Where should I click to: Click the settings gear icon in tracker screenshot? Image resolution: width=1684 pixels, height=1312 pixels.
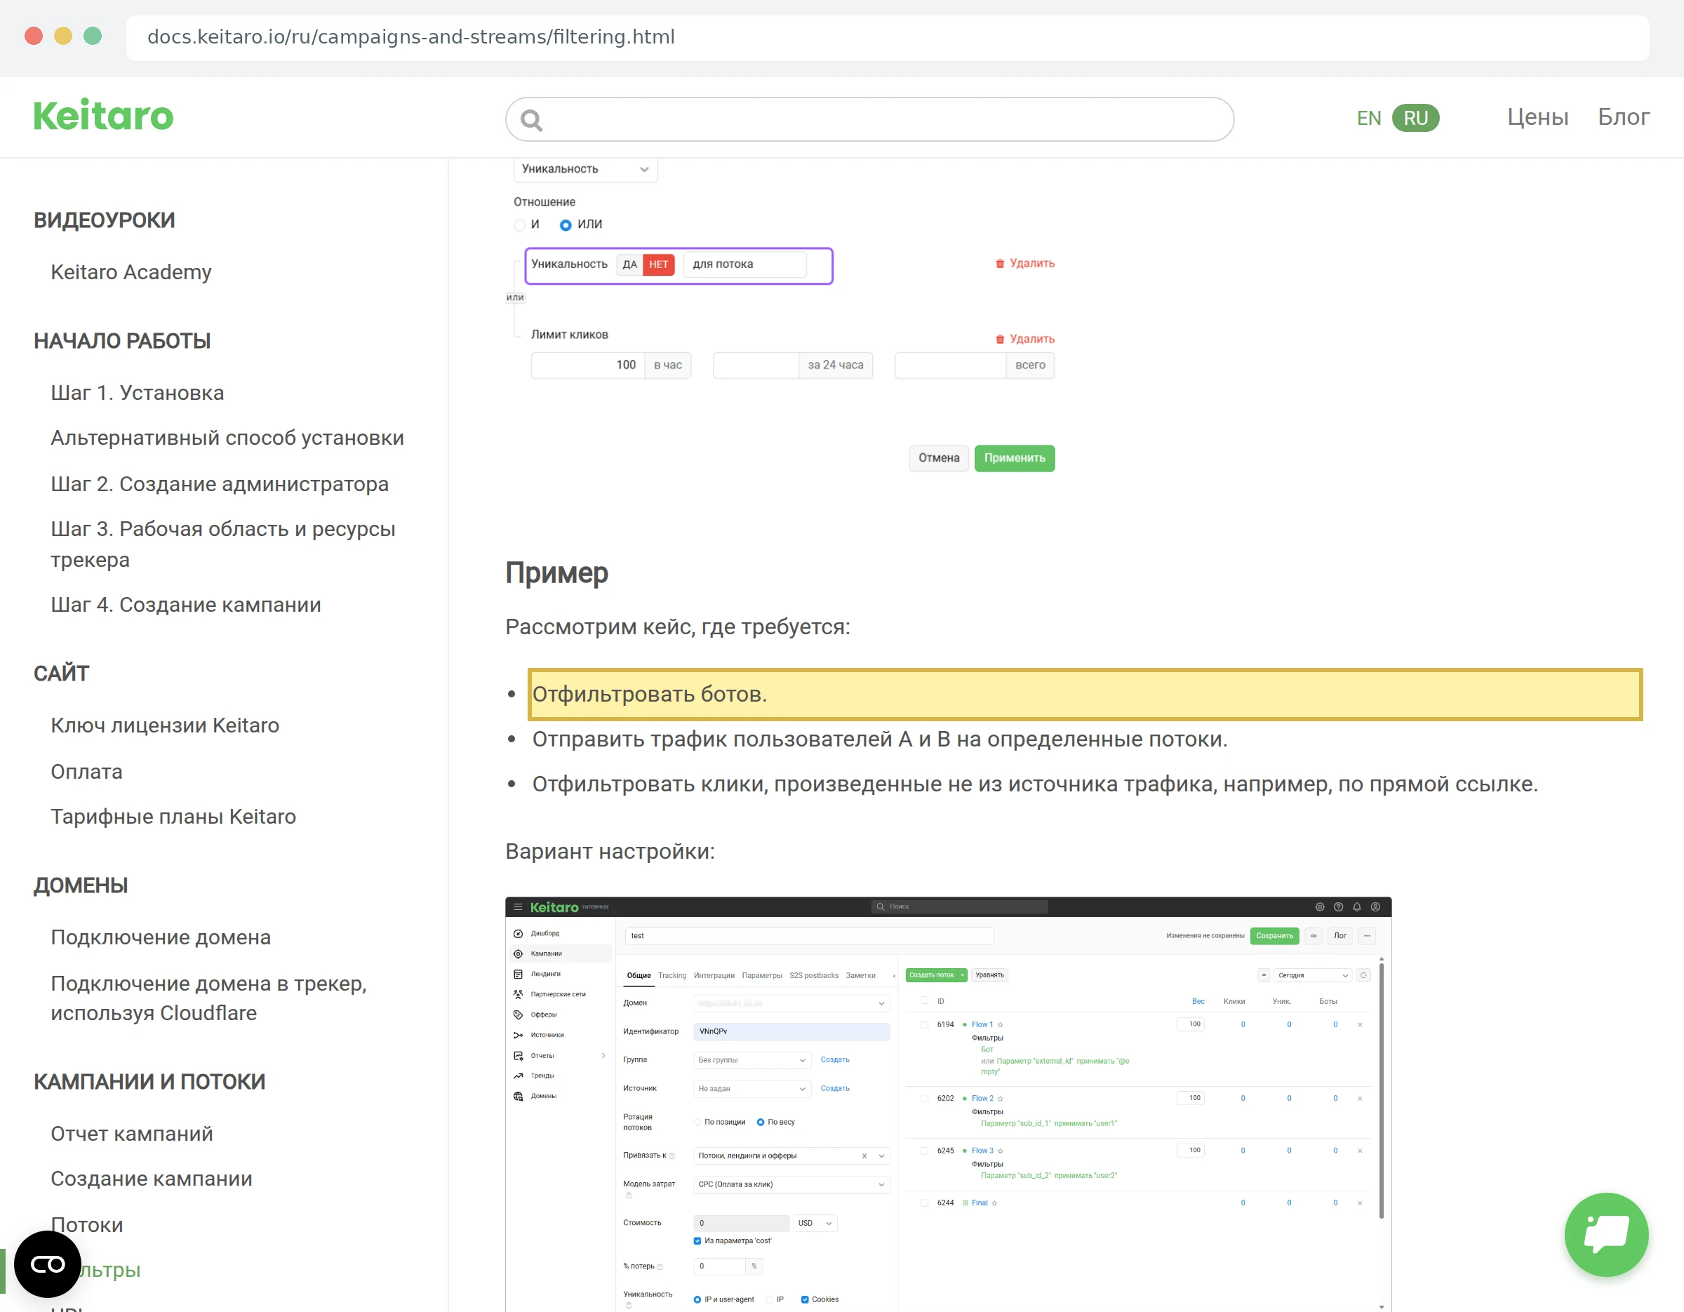pos(1319,906)
